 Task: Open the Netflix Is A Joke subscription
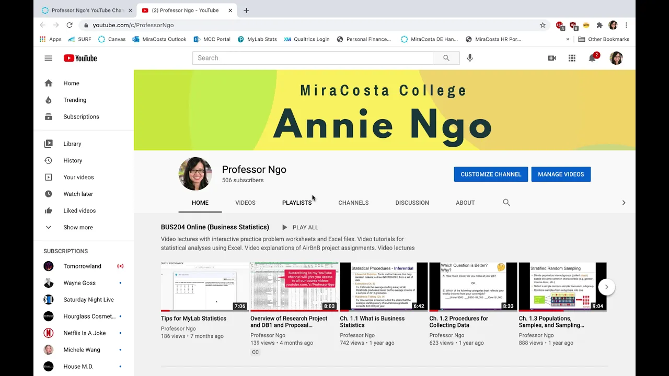[84, 333]
